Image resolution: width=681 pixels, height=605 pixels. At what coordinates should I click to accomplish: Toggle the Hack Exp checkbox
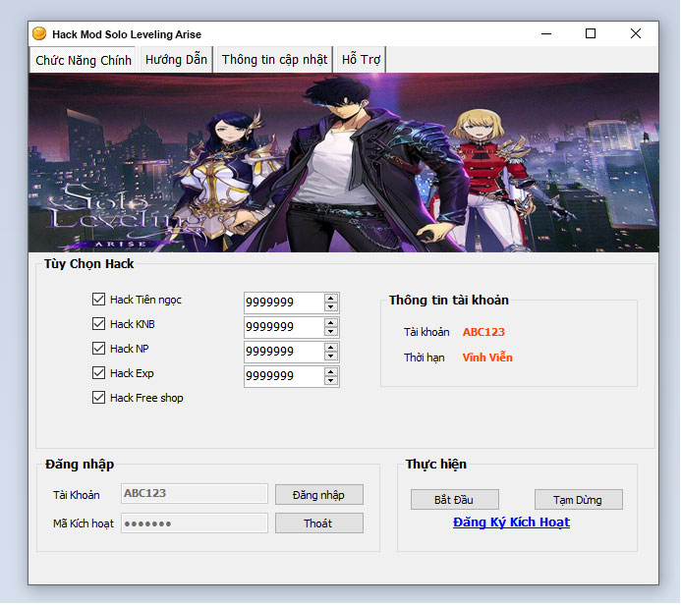[x=98, y=373]
